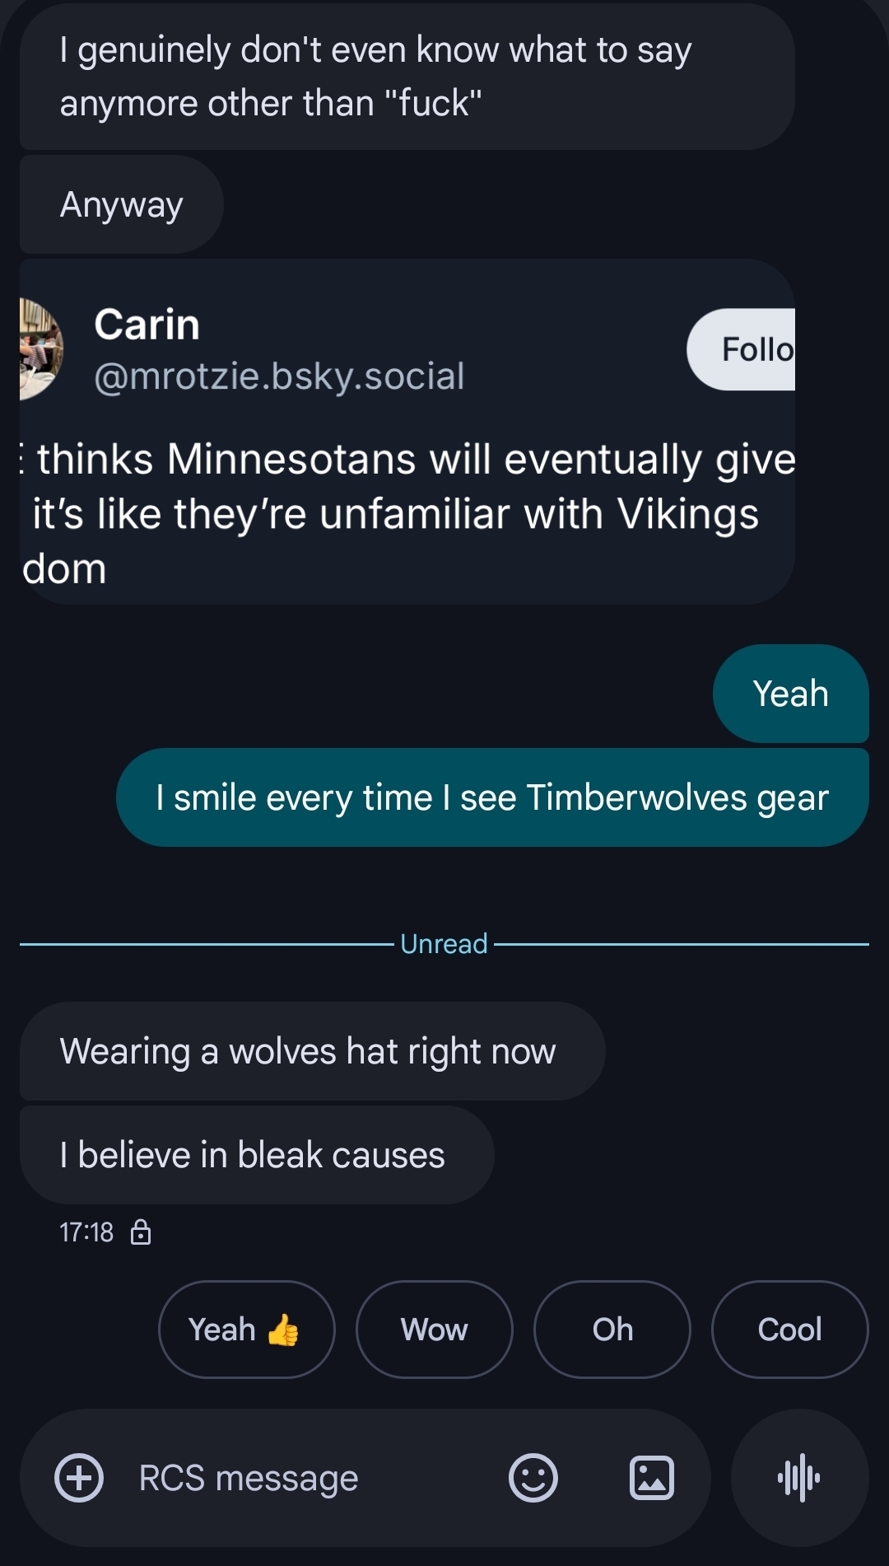Tap the encryption lock icon
Screen dimensions: 889x1566
141,1232
